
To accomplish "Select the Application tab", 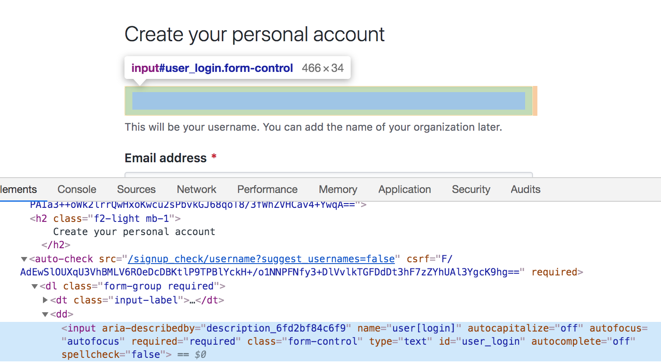I will (x=405, y=189).
